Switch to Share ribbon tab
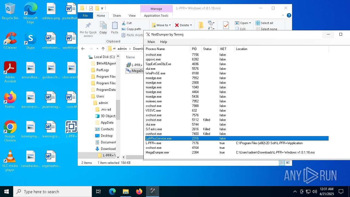 (x=117, y=16)
